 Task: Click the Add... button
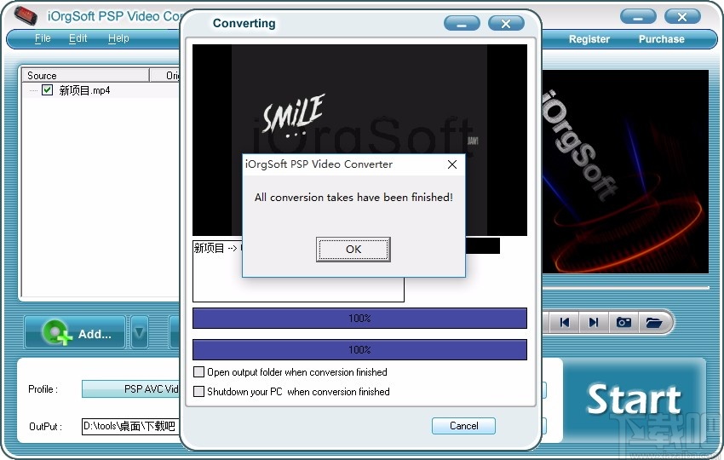[75, 332]
